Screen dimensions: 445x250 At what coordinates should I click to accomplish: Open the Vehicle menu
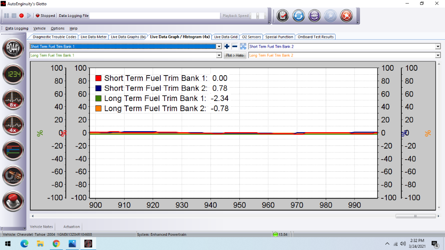40,28
